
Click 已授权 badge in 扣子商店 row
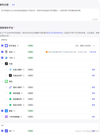(30, 46)
